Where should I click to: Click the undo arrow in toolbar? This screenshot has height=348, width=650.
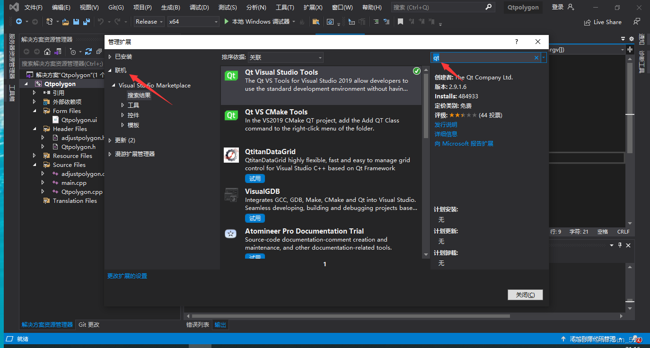pos(100,22)
